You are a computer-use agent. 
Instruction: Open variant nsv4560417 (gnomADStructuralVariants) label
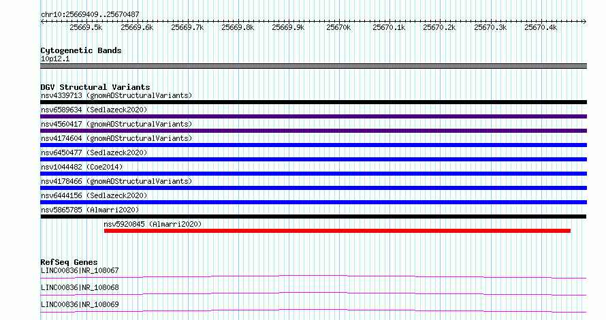tap(116, 124)
